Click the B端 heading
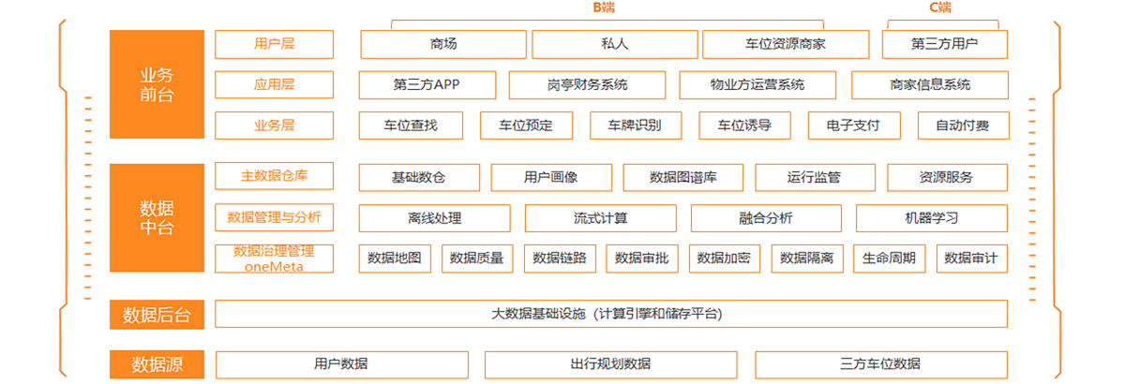The width and height of the screenshot is (1125, 384). (x=604, y=7)
